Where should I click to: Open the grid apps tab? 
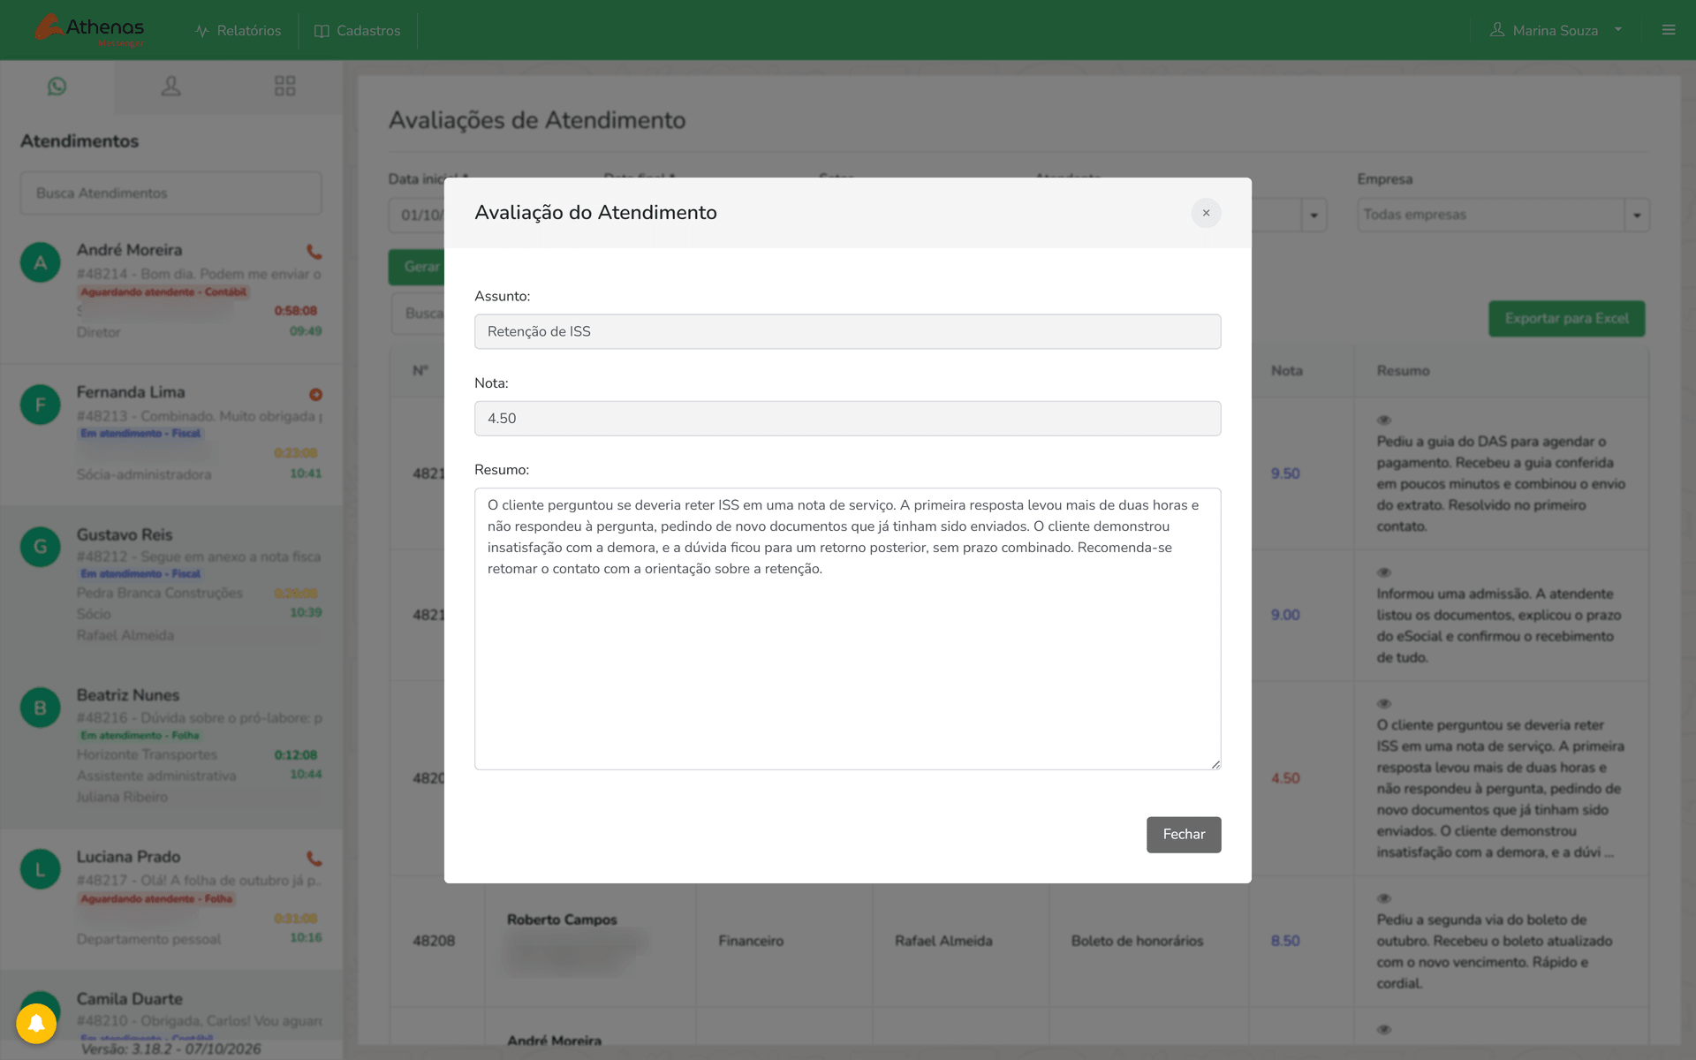(284, 86)
